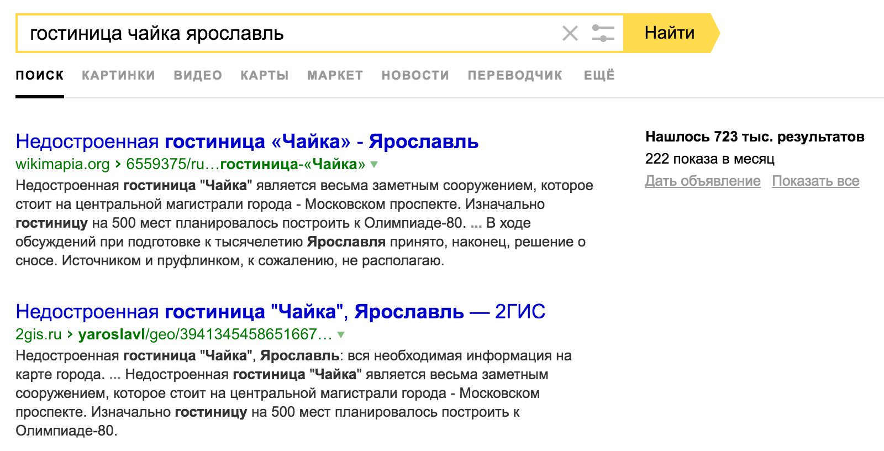Open Wikimapia result title about гостиница «Чайка»
This screenshot has width=884, height=451.
[247, 141]
